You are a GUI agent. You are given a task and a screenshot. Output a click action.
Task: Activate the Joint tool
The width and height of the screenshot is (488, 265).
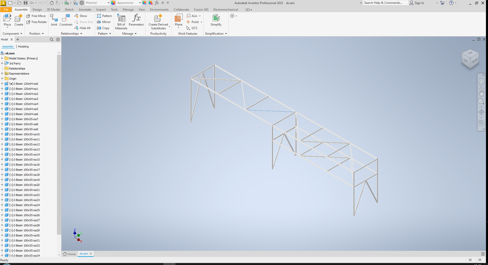click(x=54, y=20)
